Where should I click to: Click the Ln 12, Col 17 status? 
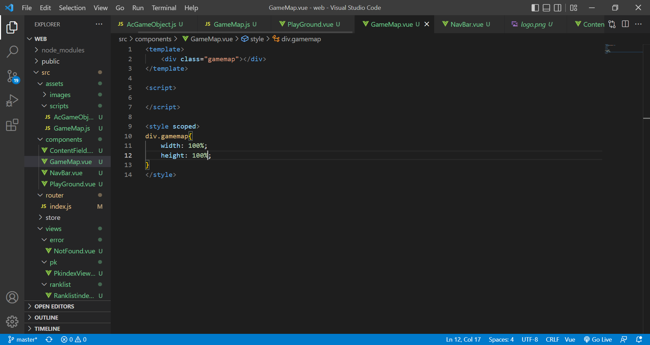point(463,339)
